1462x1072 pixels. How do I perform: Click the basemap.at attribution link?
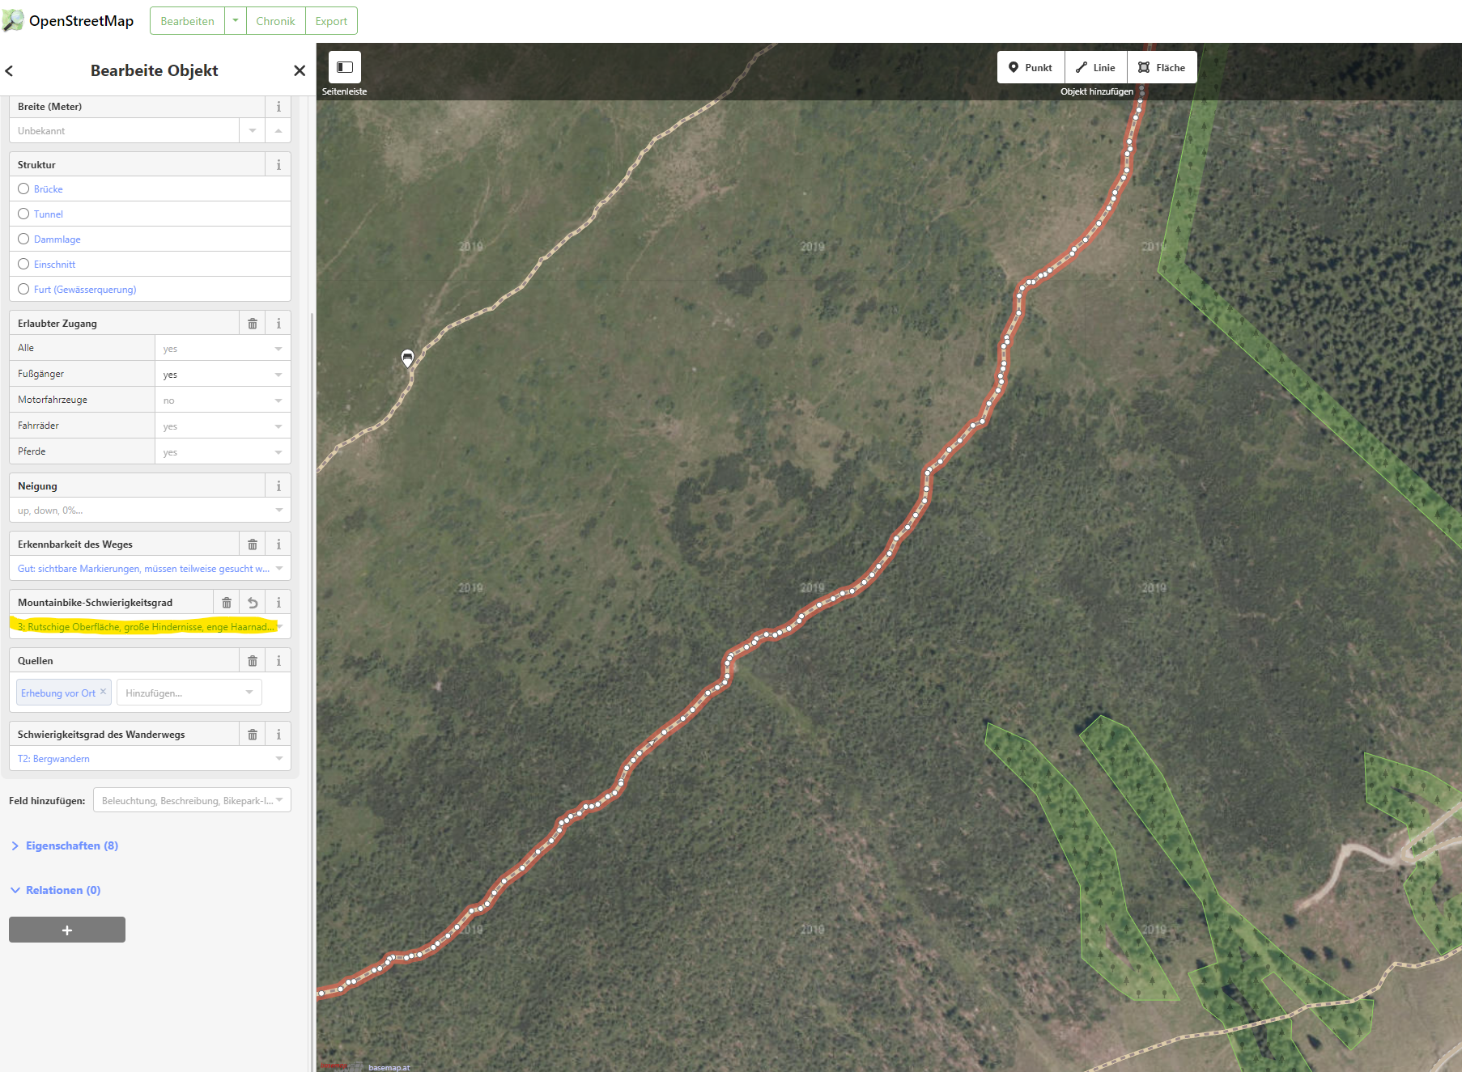(x=389, y=1067)
